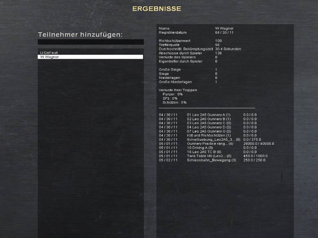Click the 29000.0 / 40000.0 score value
Screen dimensions: 318x238
coord(259,144)
